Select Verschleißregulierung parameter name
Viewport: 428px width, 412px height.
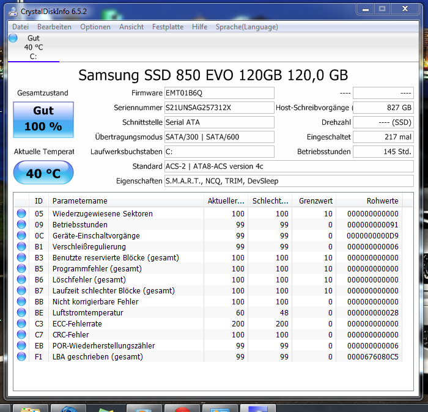89,247
